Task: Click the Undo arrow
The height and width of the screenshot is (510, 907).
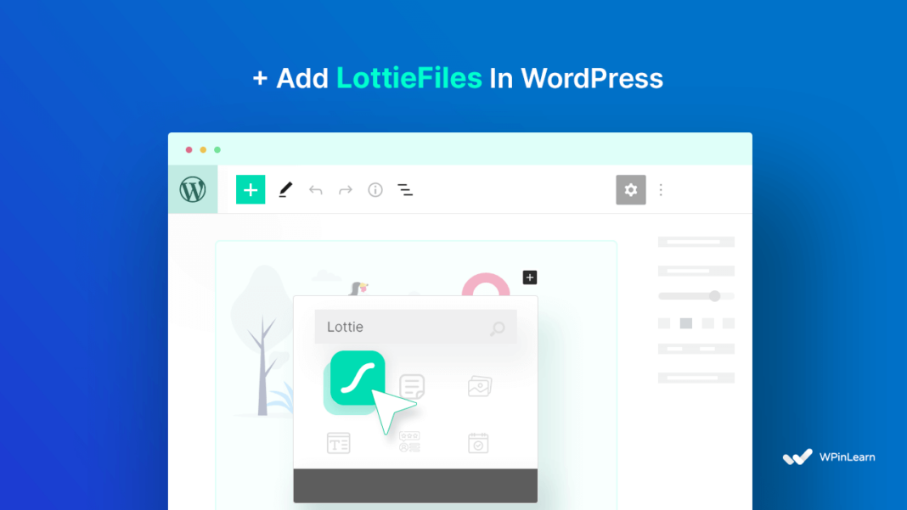Action: 315,189
